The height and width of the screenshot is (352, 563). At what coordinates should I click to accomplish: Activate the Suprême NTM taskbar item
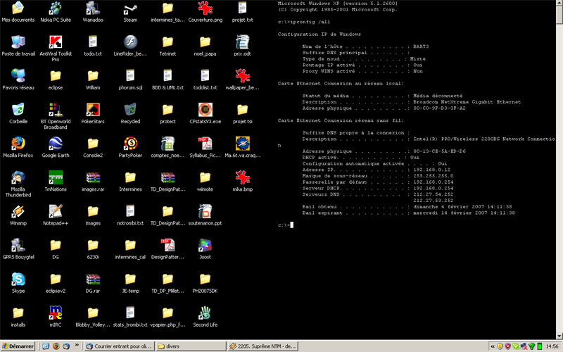[263, 346]
